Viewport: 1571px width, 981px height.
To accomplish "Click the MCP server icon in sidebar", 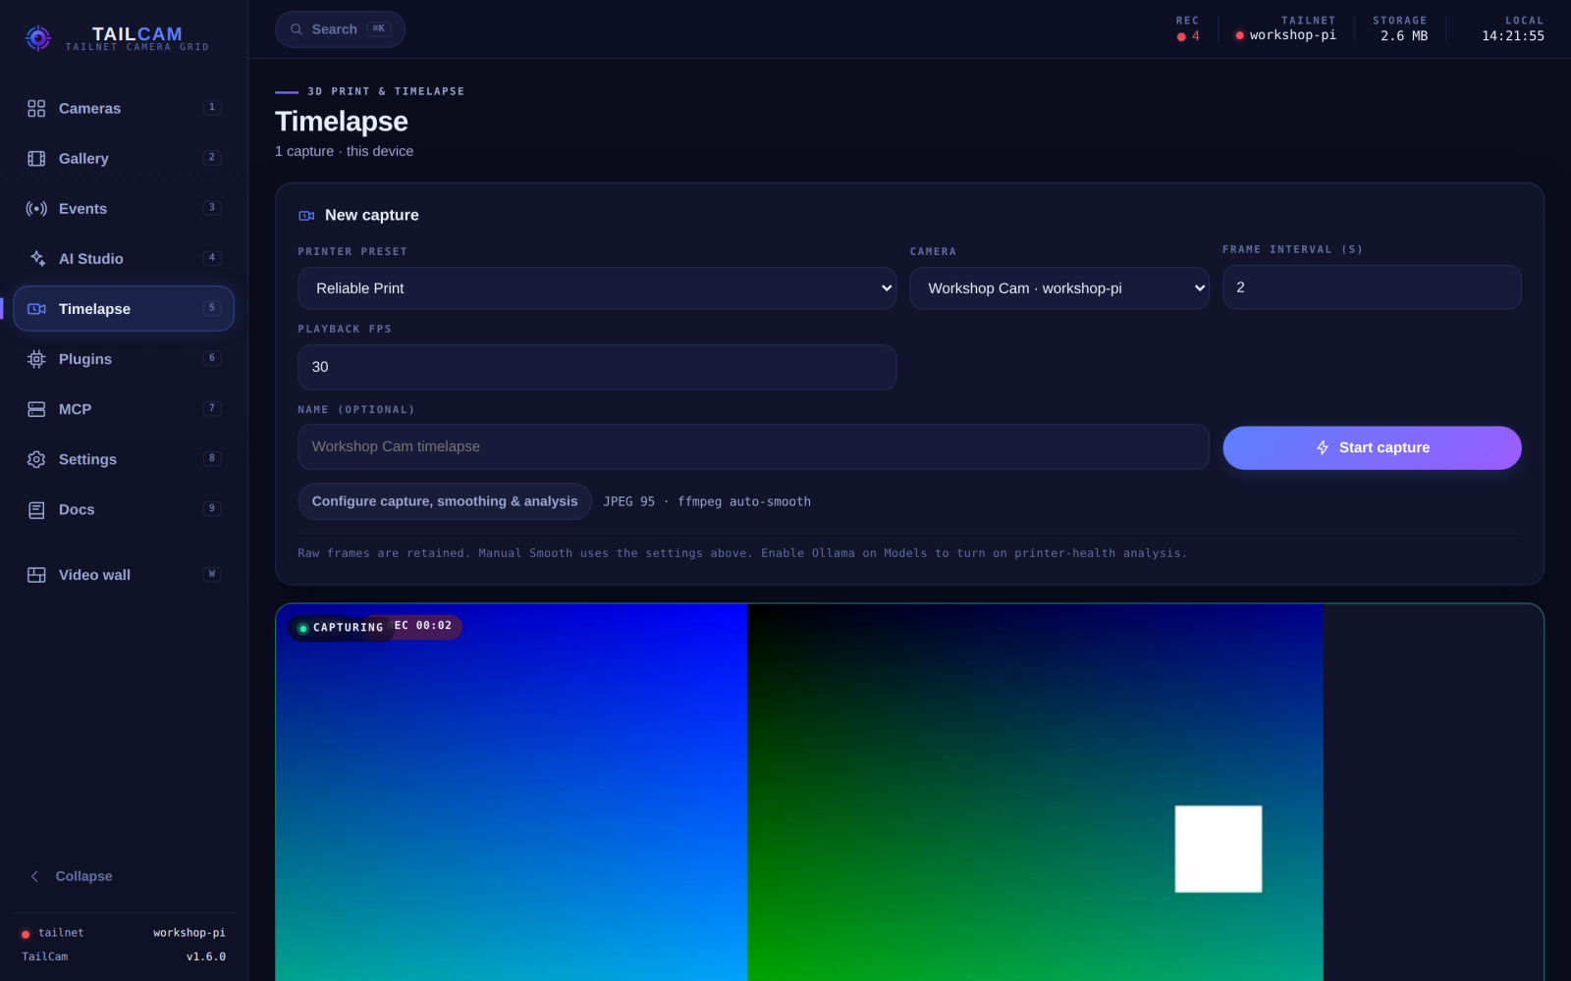I will pos(36,409).
